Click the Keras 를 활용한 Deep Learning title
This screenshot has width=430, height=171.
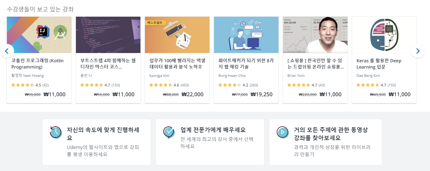379,64
